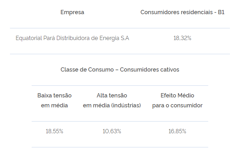Select the 18,32% residential value
This screenshot has height=152, width=242.
(x=182, y=38)
